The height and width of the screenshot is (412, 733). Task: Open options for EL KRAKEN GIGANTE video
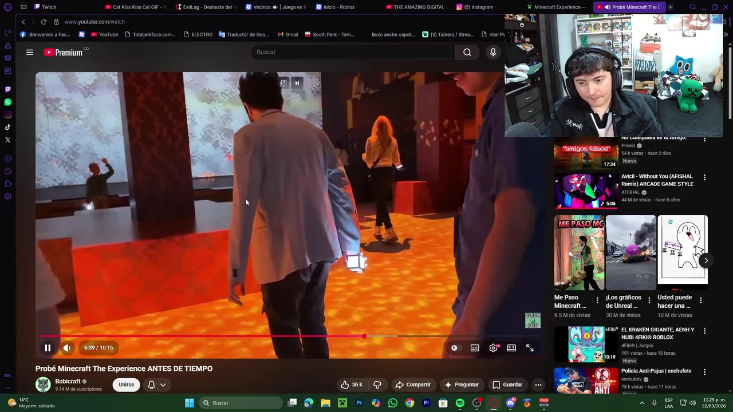[704, 331]
